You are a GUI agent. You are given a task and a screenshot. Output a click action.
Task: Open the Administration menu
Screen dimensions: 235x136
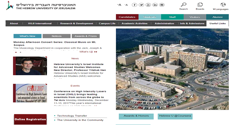[164, 23]
